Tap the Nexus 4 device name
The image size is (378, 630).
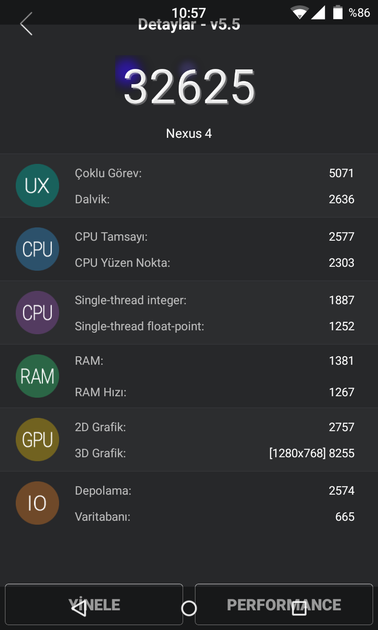(189, 133)
